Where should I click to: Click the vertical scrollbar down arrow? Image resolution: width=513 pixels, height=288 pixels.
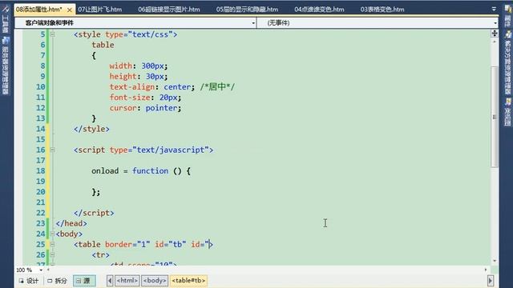click(x=495, y=261)
